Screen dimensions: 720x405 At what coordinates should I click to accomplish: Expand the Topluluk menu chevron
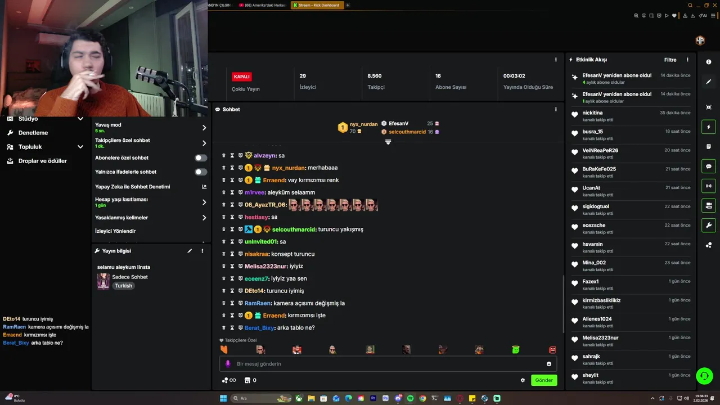pyautogui.click(x=80, y=147)
